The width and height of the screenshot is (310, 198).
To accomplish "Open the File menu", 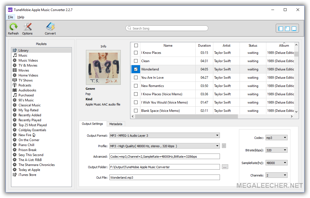I will [10, 17].
